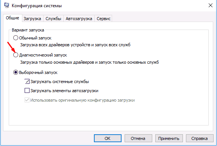Enable the Загружать элементы автозагрузки checkbox
Screen dimensions: 217x146
click(x=27, y=91)
